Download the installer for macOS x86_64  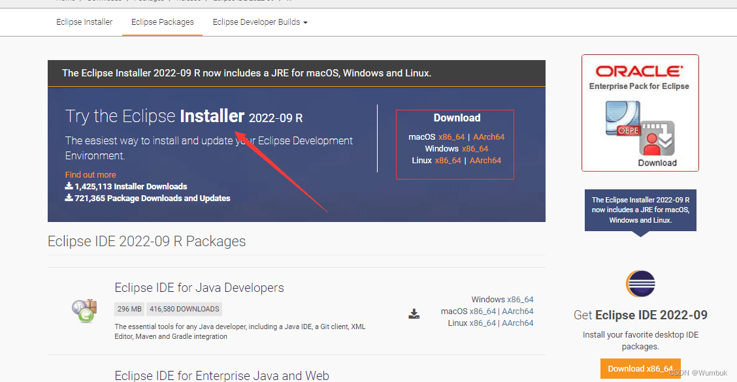(x=451, y=136)
